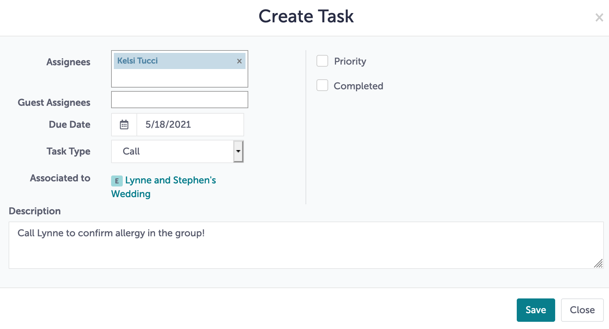Open the Call task type selector
Screen dimensions: 609x329
click(177, 151)
